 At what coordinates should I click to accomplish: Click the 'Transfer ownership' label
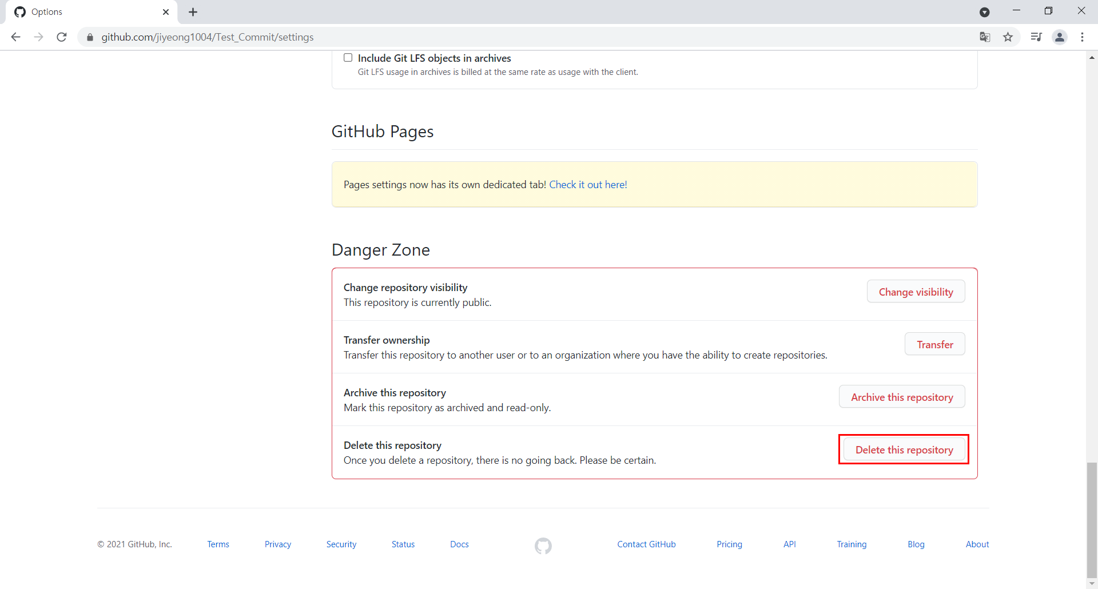(x=387, y=340)
